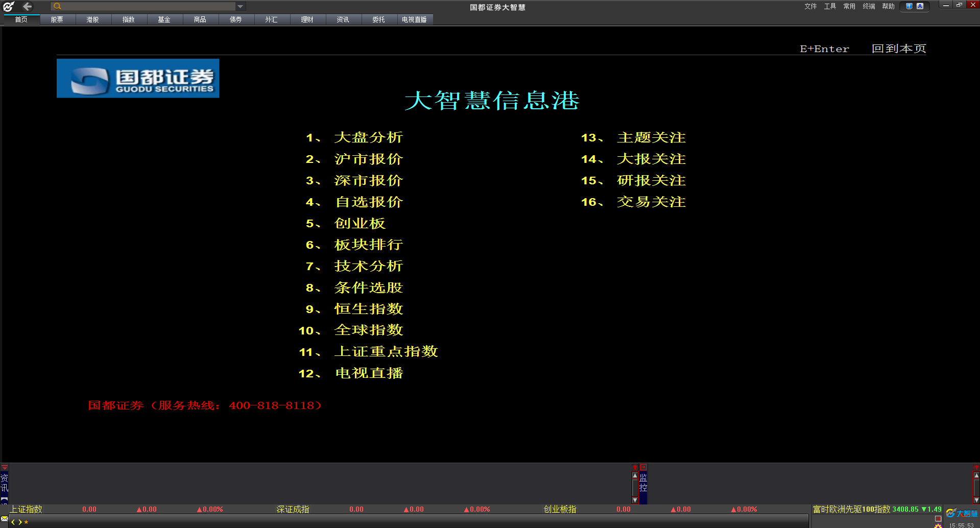Image resolution: width=980 pixels, height=528 pixels.
Task: Open the 文件 menu
Action: [810, 6]
